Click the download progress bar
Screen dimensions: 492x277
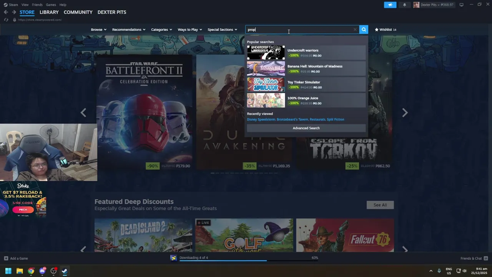249,261
